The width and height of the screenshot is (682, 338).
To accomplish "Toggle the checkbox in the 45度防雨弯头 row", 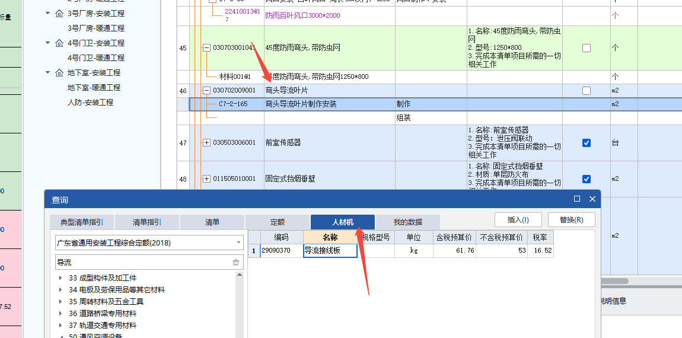I will pos(587,48).
